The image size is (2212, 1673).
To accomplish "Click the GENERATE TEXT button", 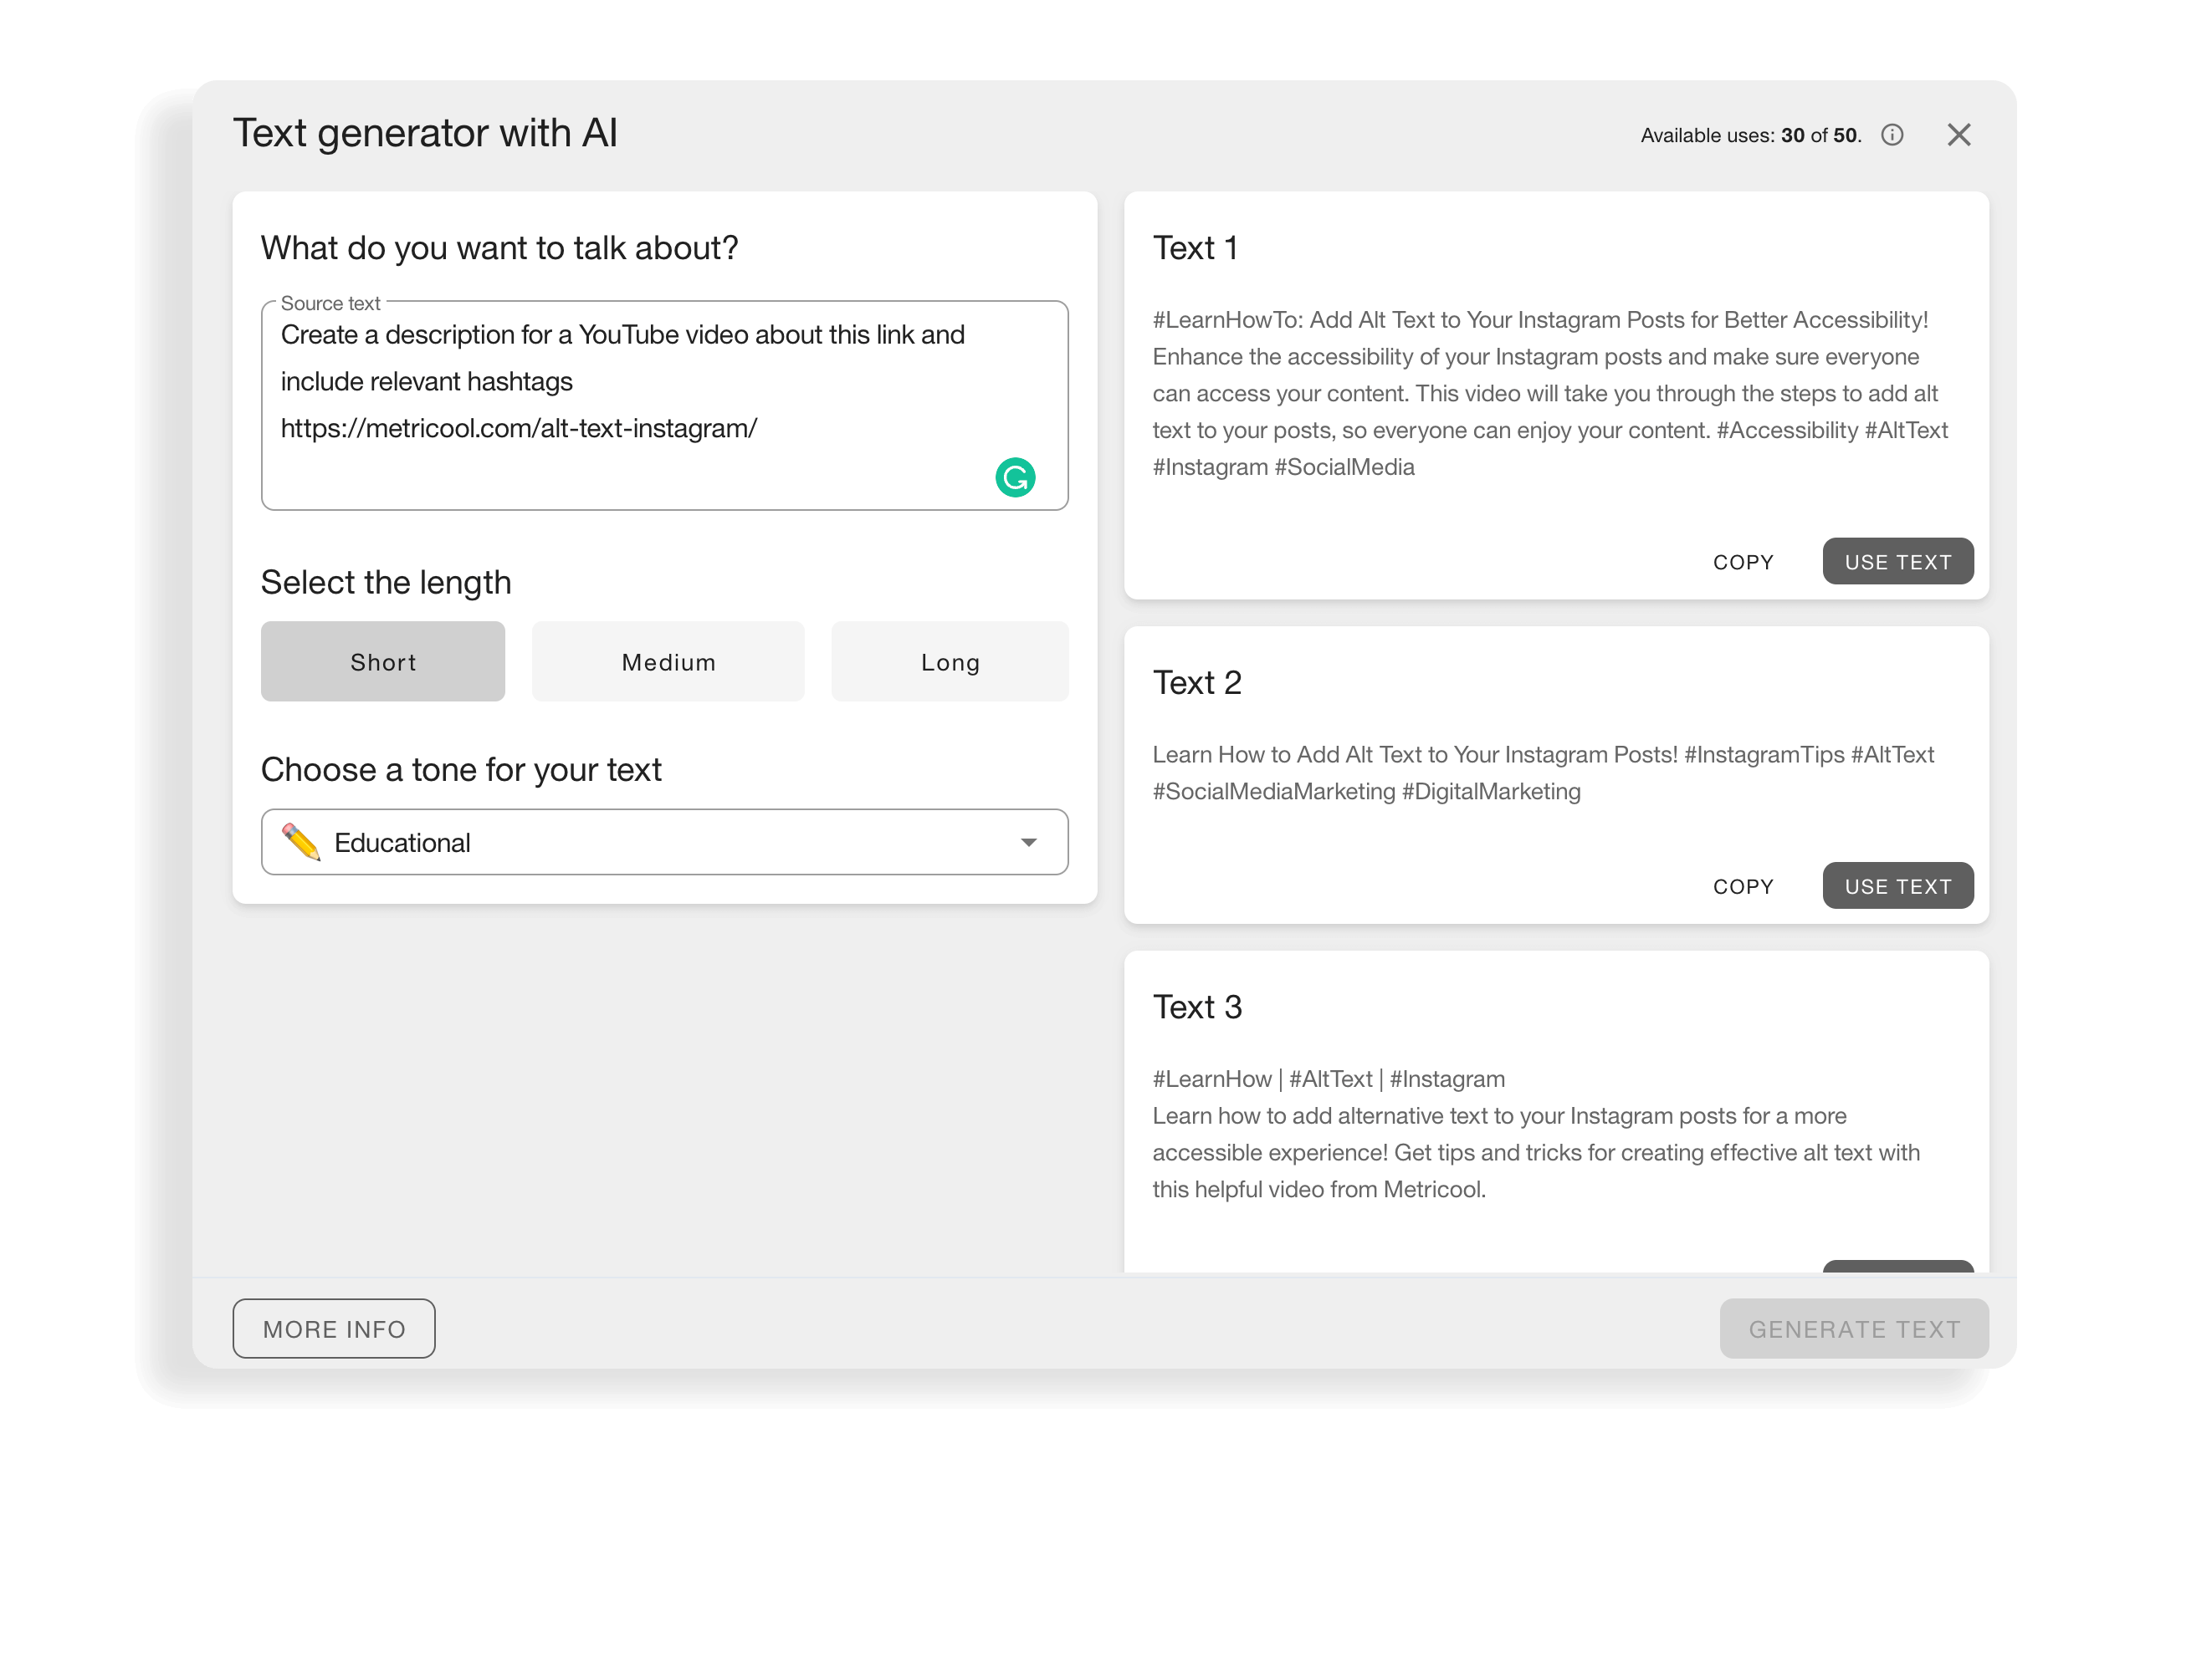I will click(x=1854, y=1329).
